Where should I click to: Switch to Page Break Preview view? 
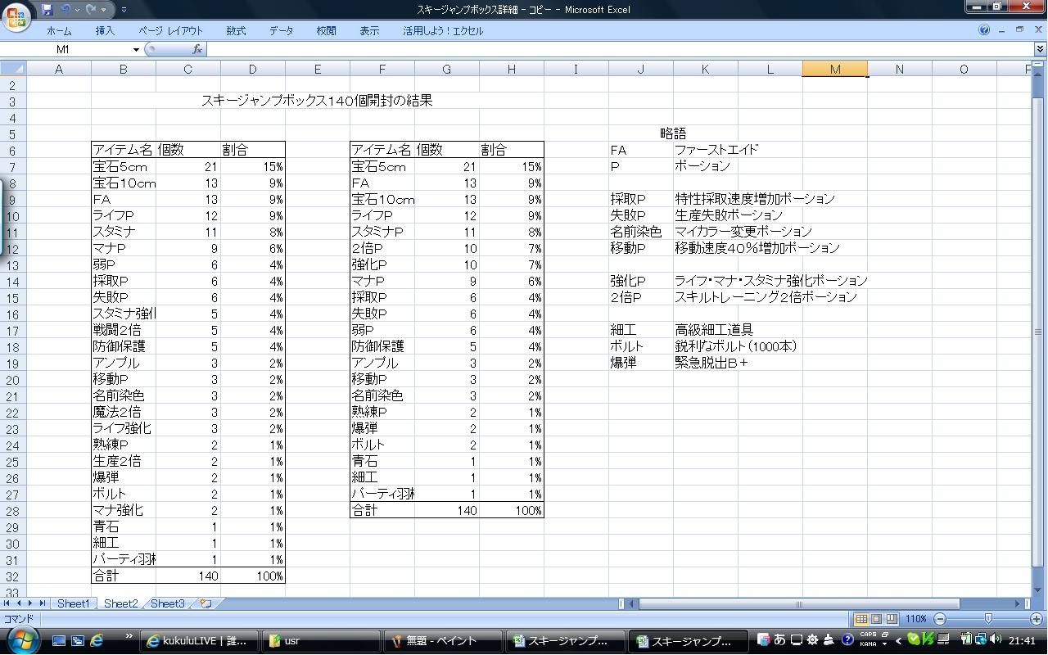[891, 619]
